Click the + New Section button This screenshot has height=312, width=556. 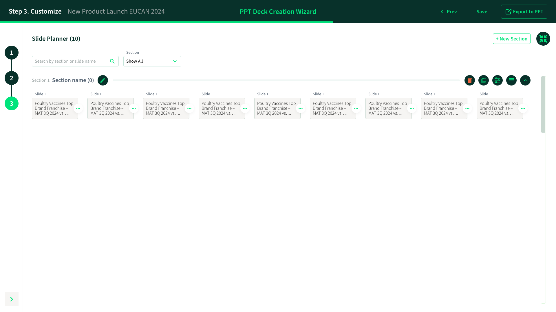click(511, 39)
